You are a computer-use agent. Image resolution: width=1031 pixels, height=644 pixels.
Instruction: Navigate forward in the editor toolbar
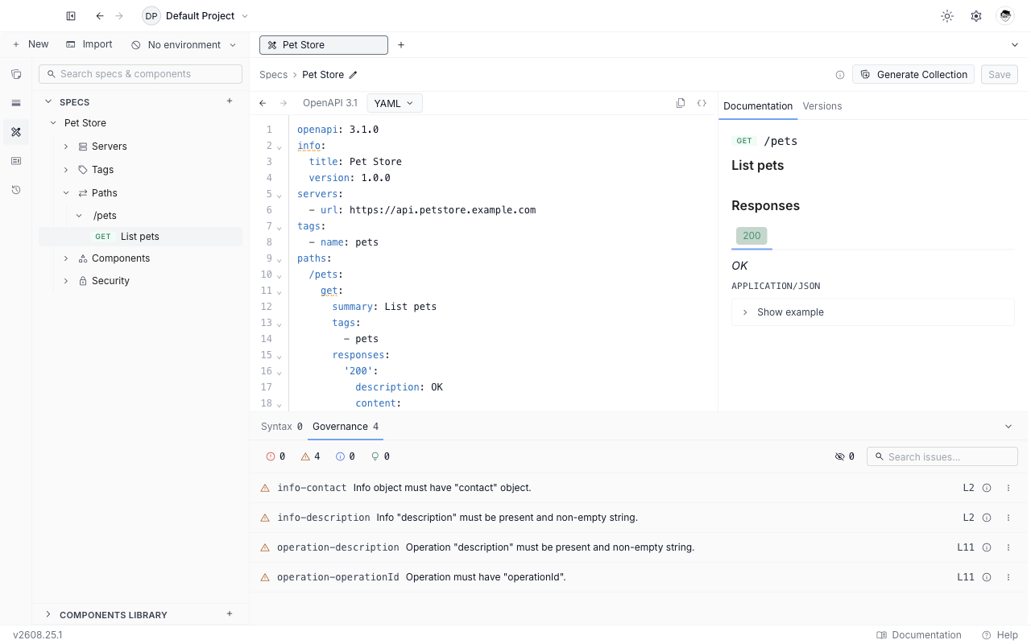[284, 103]
